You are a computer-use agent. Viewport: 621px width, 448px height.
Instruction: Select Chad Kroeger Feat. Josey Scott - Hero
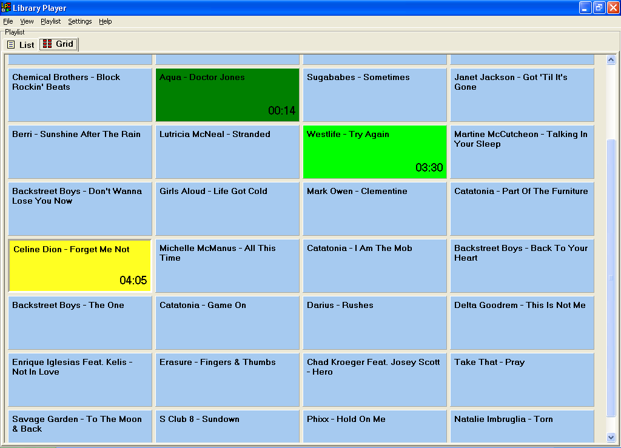[x=375, y=380]
